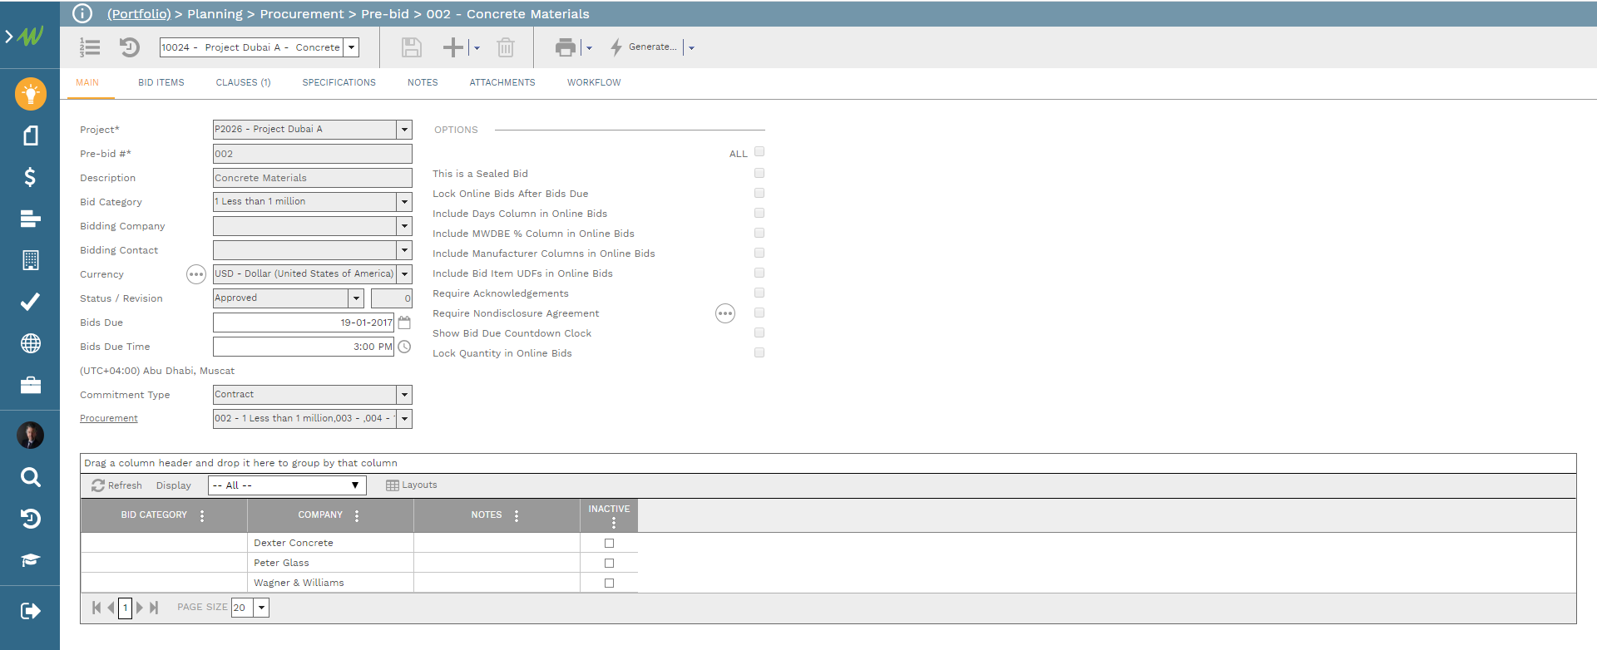
Task: Open the scheduling bars sidebar icon
Action: (x=30, y=219)
